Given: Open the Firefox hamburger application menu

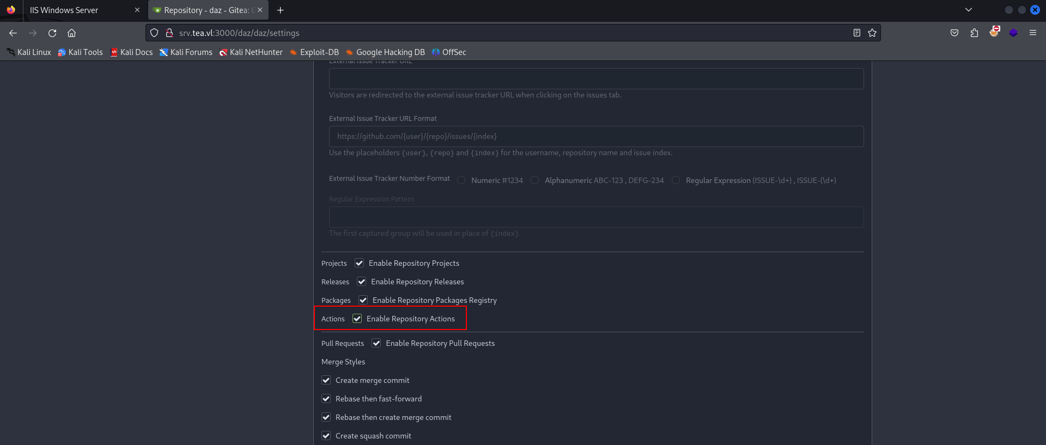Looking at the screenshot, I should click(1032, 33).
